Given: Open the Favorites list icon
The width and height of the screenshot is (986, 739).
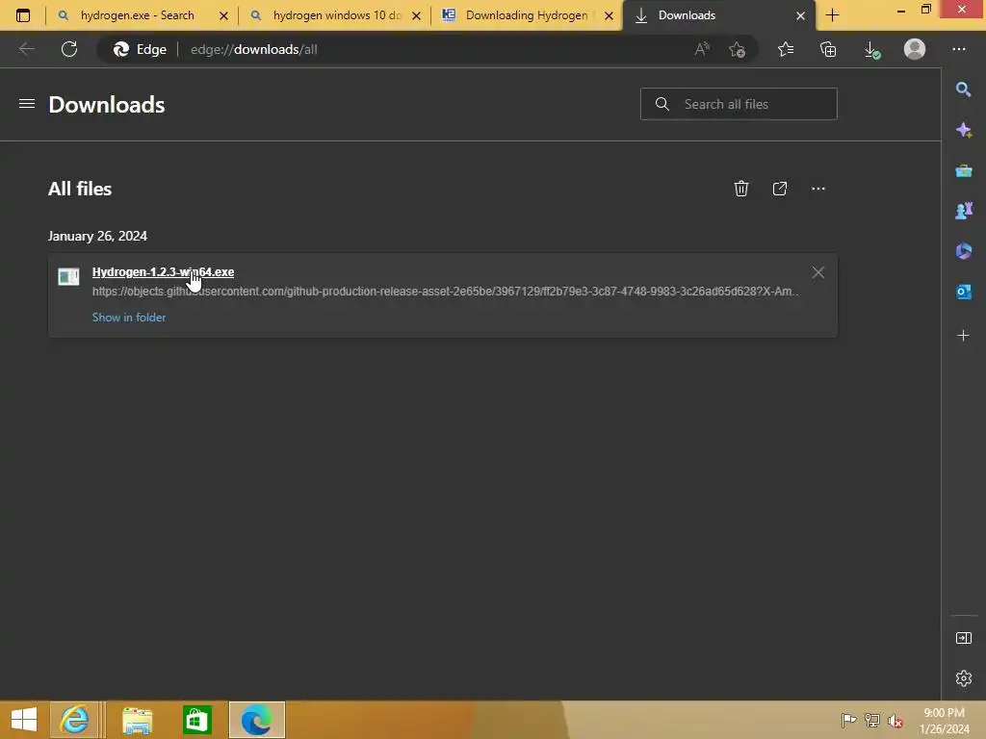Looking at the screenshot, I should pyautogui.click(x=786, y=49).
